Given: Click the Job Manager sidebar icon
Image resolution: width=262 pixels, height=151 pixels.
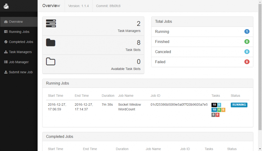Looking at the screenshot, I should click(5, 62).
